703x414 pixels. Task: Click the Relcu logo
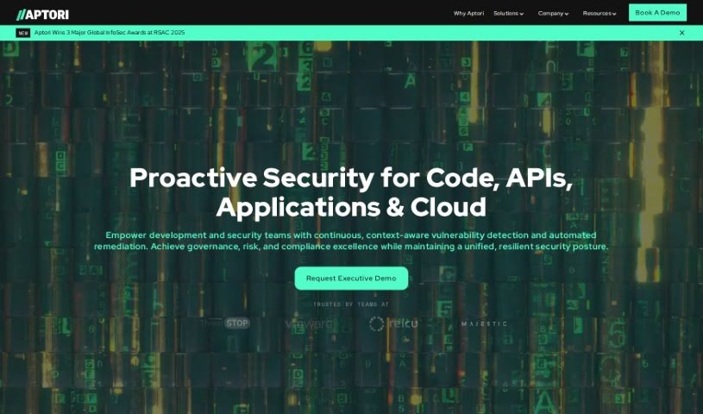point(393,324)
